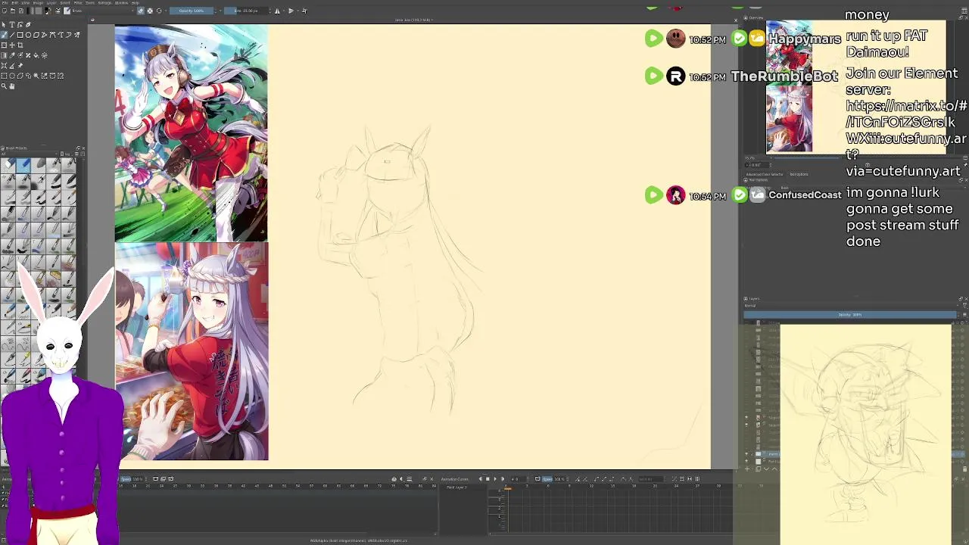Toggle Eraser mode in the toolbar
The image size is (969, 545).
141,11
